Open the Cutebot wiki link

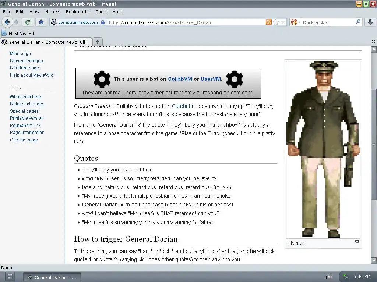[x=181, y=106]
